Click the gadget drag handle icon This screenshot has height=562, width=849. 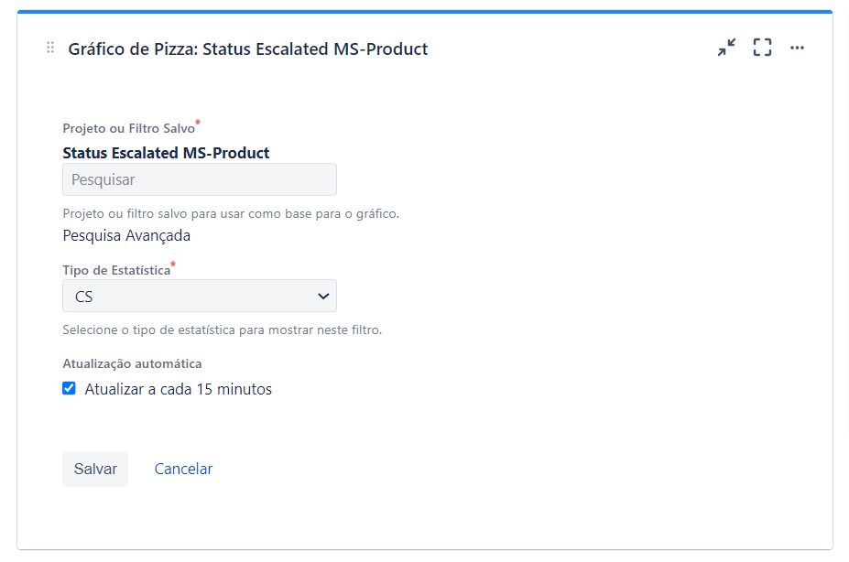pos(50,48)
